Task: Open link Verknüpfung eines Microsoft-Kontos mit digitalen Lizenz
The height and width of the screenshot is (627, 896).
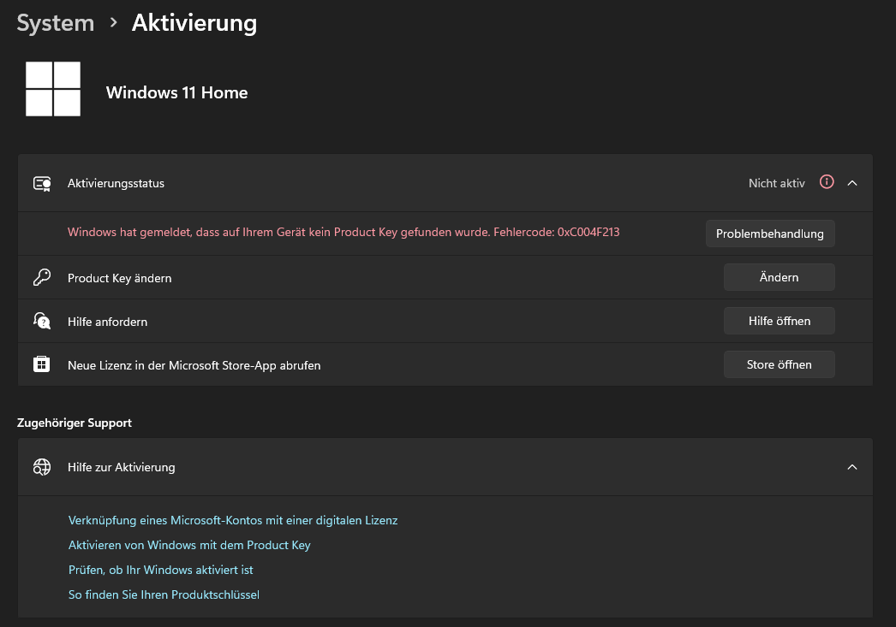Action: tap(233, 520)
